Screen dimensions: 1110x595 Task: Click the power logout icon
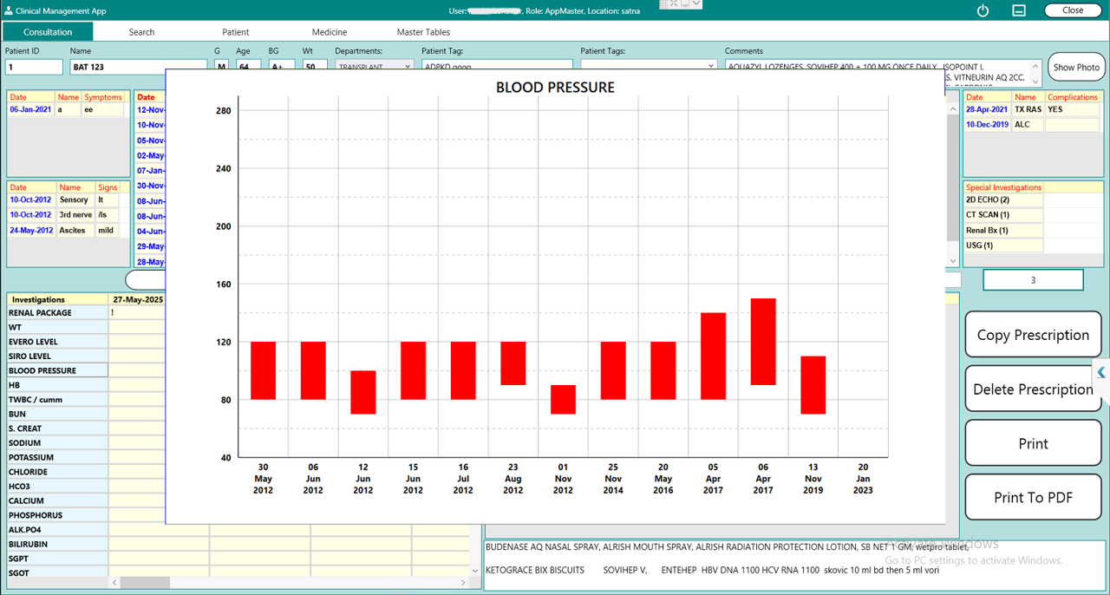pos(983,10)
